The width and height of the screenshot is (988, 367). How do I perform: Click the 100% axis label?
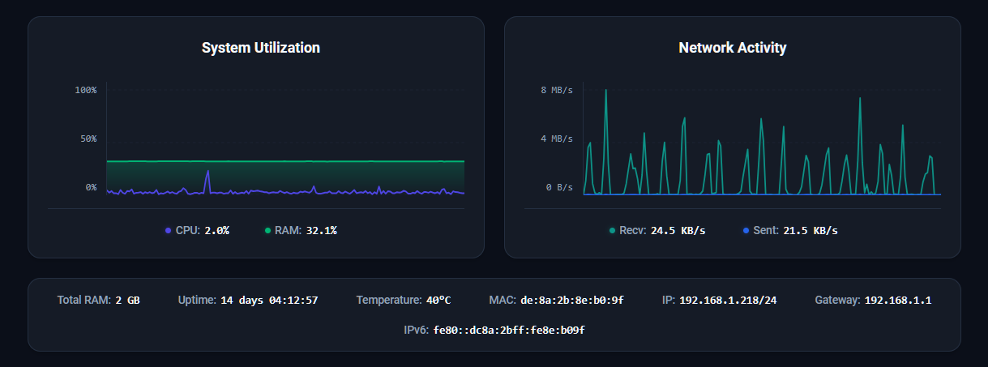click(x=86, y=90)
